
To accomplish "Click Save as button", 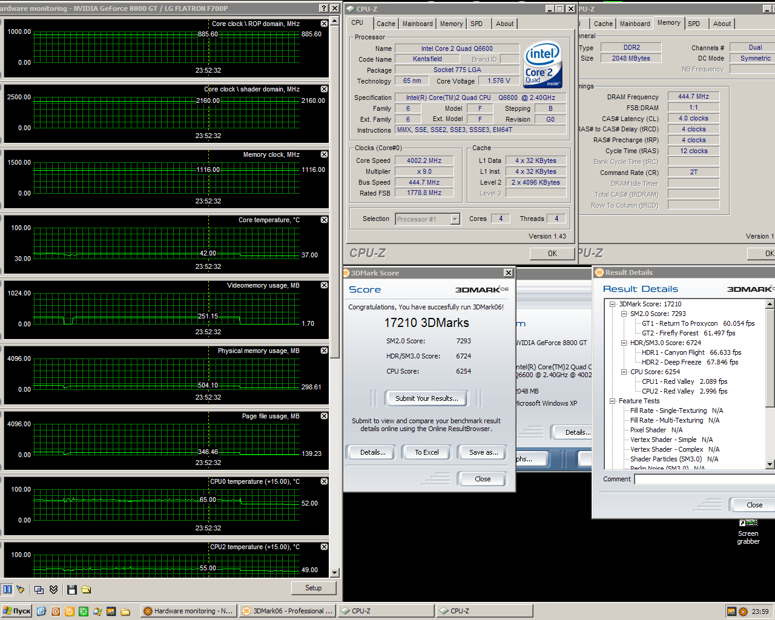I will [484, 452].
